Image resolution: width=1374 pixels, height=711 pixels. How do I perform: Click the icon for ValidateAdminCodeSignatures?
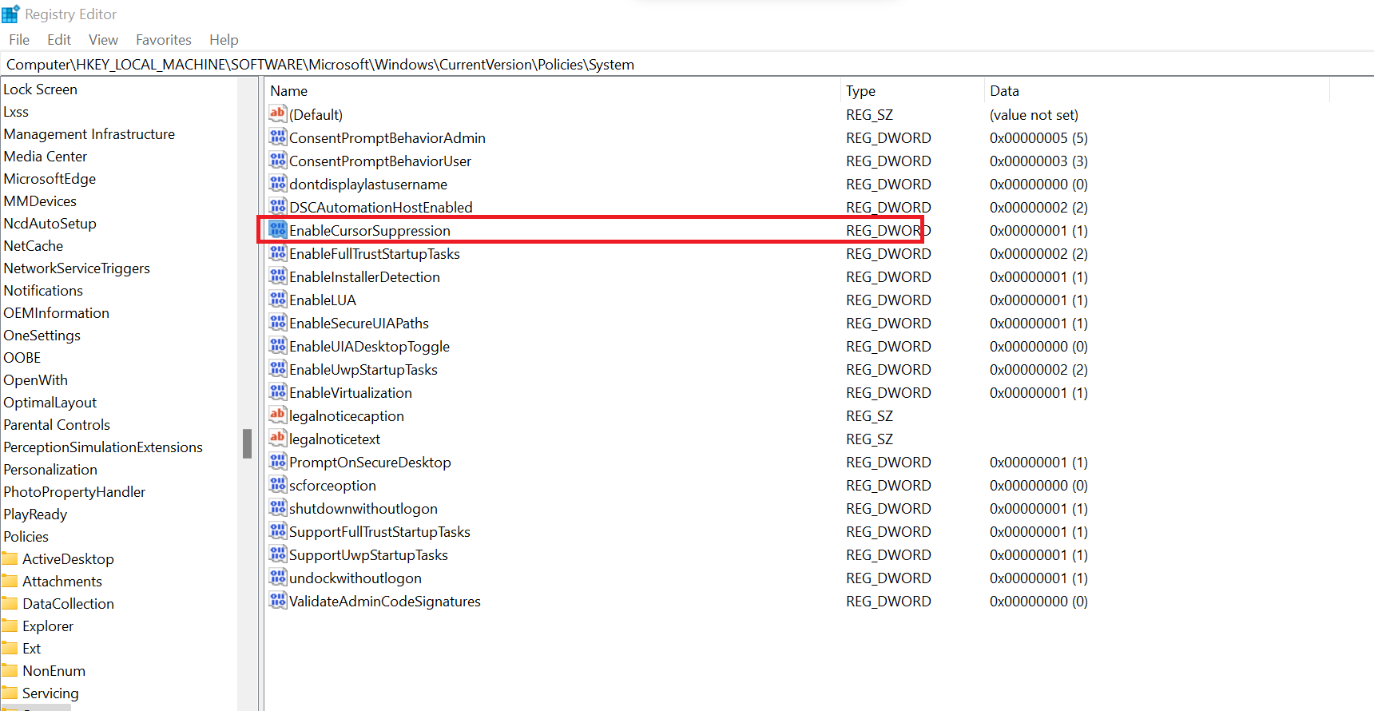[x=277, y=601]
